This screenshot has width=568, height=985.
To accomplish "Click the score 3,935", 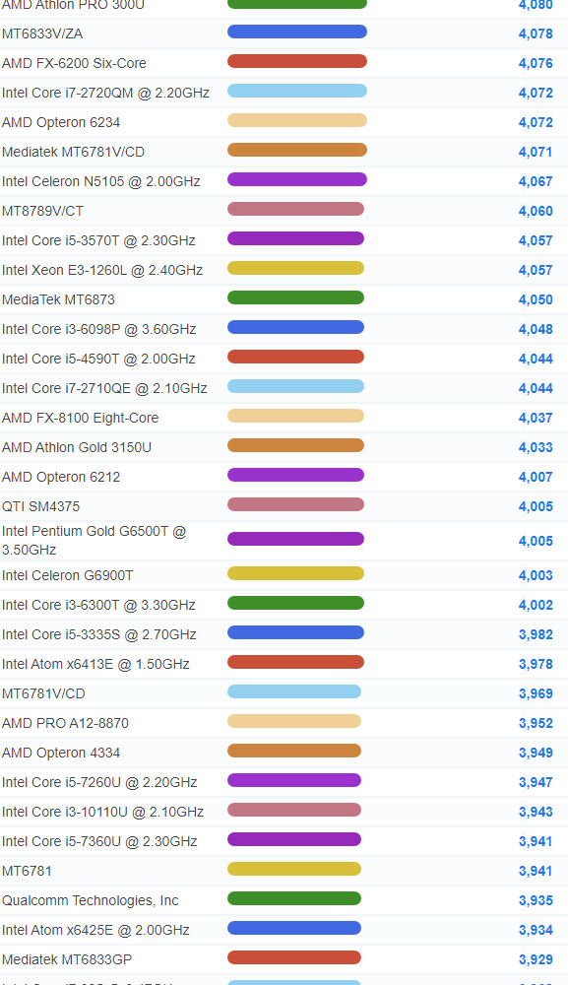I will pyautogui.click(x=536, y=900).
